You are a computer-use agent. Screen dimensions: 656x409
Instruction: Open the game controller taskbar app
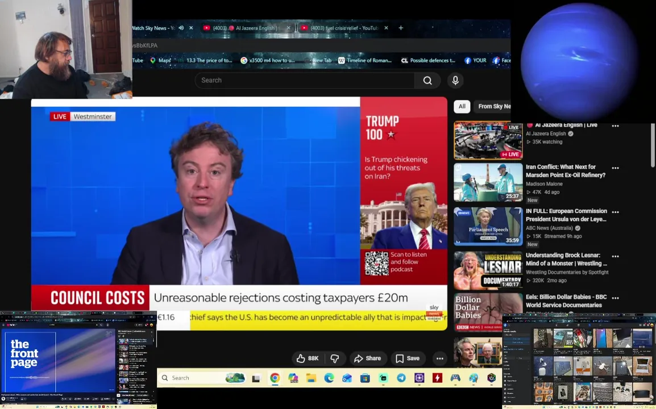coord(455,378)
